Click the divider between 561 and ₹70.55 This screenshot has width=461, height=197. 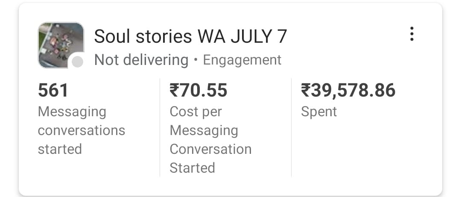click(x=160, y=127)
